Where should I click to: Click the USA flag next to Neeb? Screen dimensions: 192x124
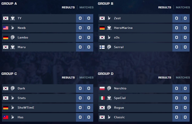click(5, 28)
